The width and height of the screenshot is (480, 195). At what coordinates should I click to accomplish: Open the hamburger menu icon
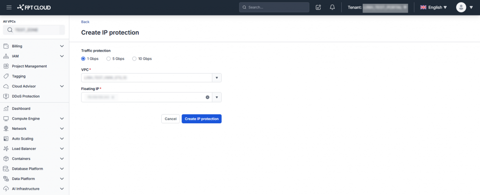pyautogui.click(x=9, y=7)
